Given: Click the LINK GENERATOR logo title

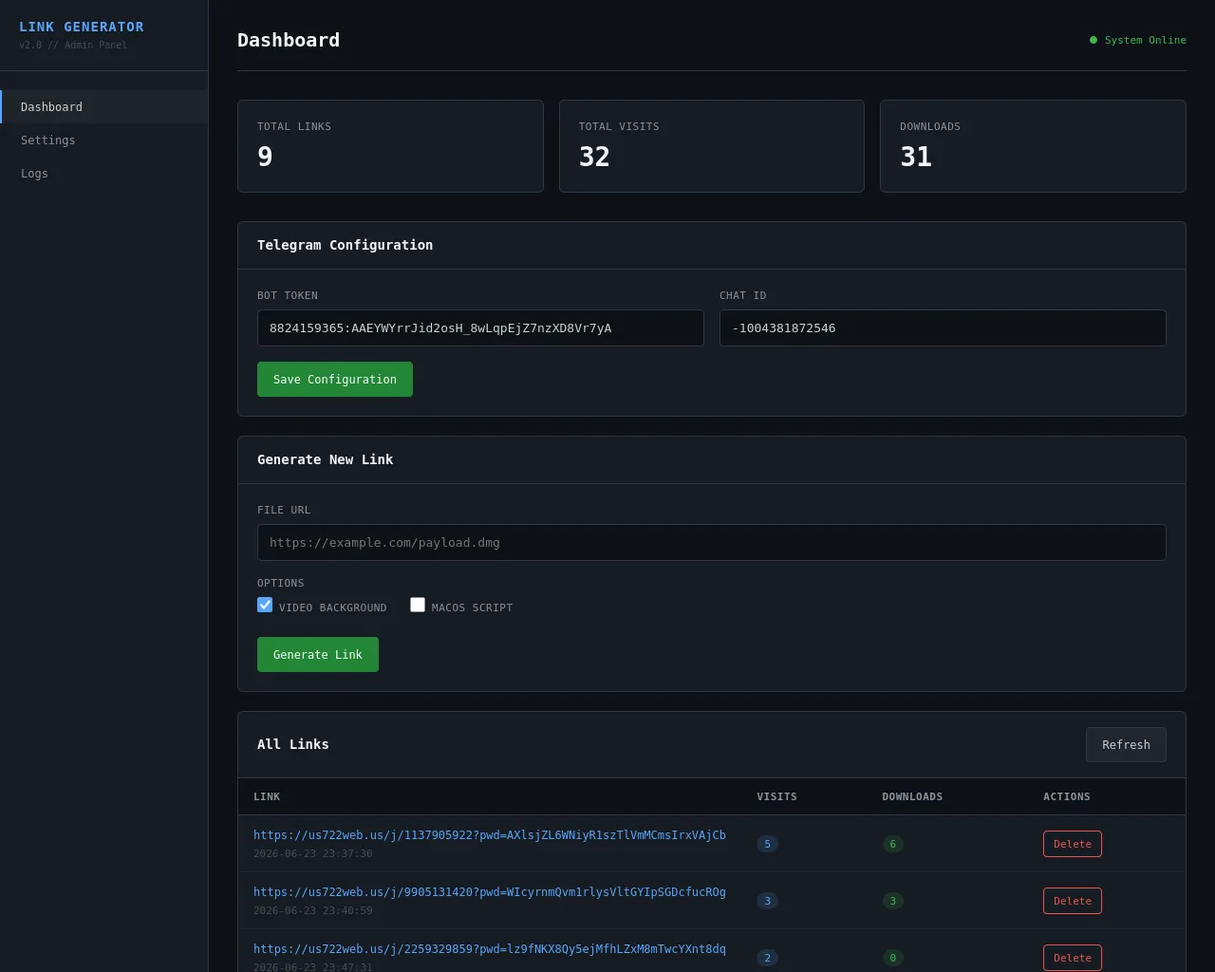Looking at the screenshot, I should pyautogui.click(x=82, y=27).
